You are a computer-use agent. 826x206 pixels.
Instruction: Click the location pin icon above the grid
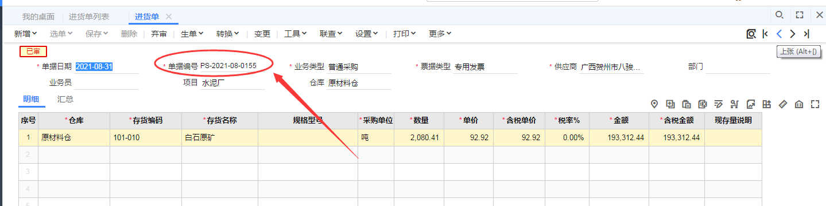[654, 104]
